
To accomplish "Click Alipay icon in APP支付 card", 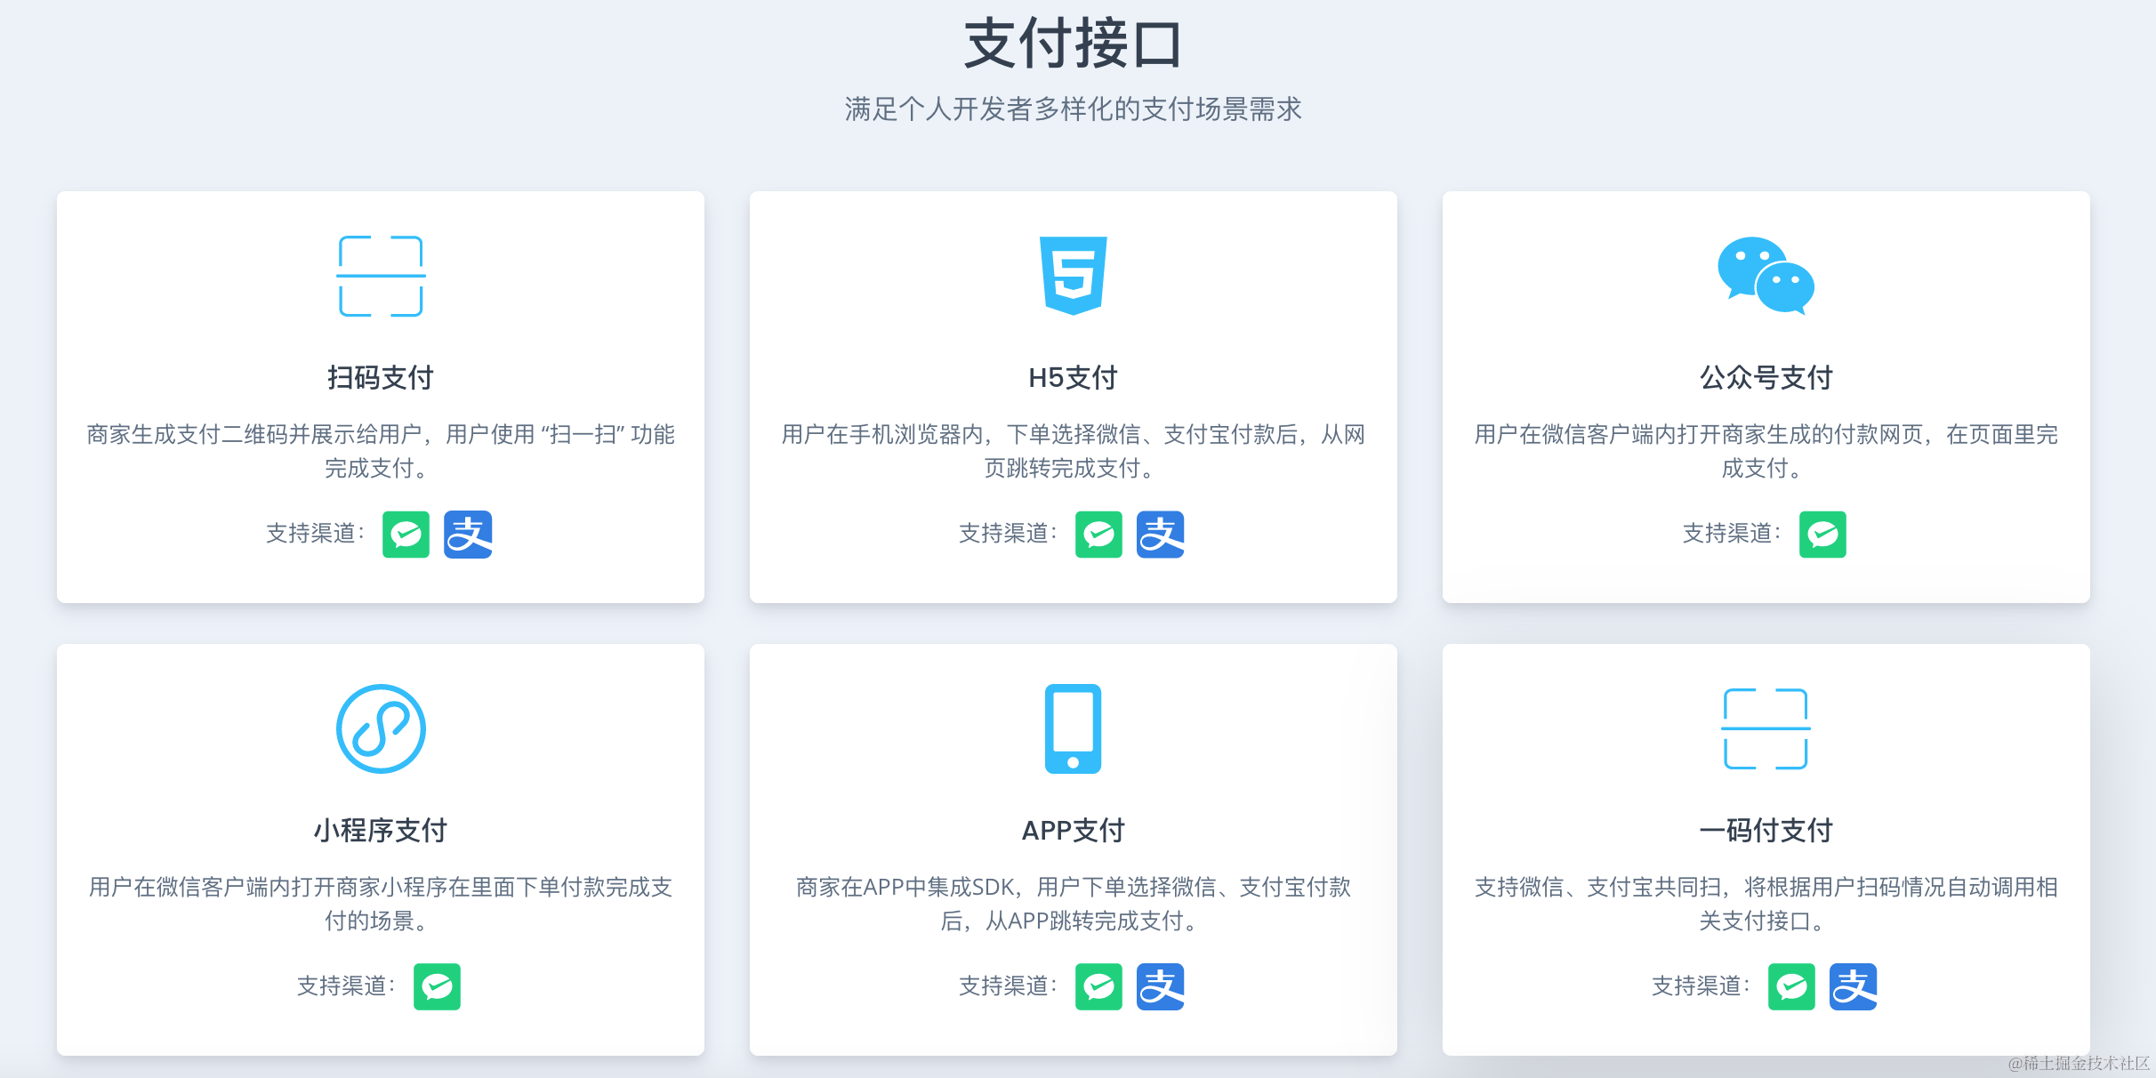I will click(1160, 986).
